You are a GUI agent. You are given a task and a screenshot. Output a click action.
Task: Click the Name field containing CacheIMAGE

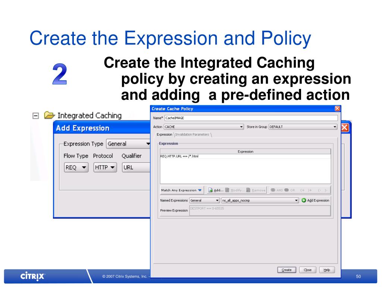[251, 118]
